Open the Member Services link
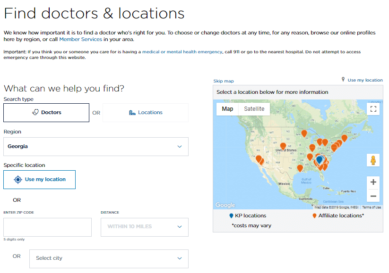The height and width of the screenshot is (273, 389). tap(81, 39)
